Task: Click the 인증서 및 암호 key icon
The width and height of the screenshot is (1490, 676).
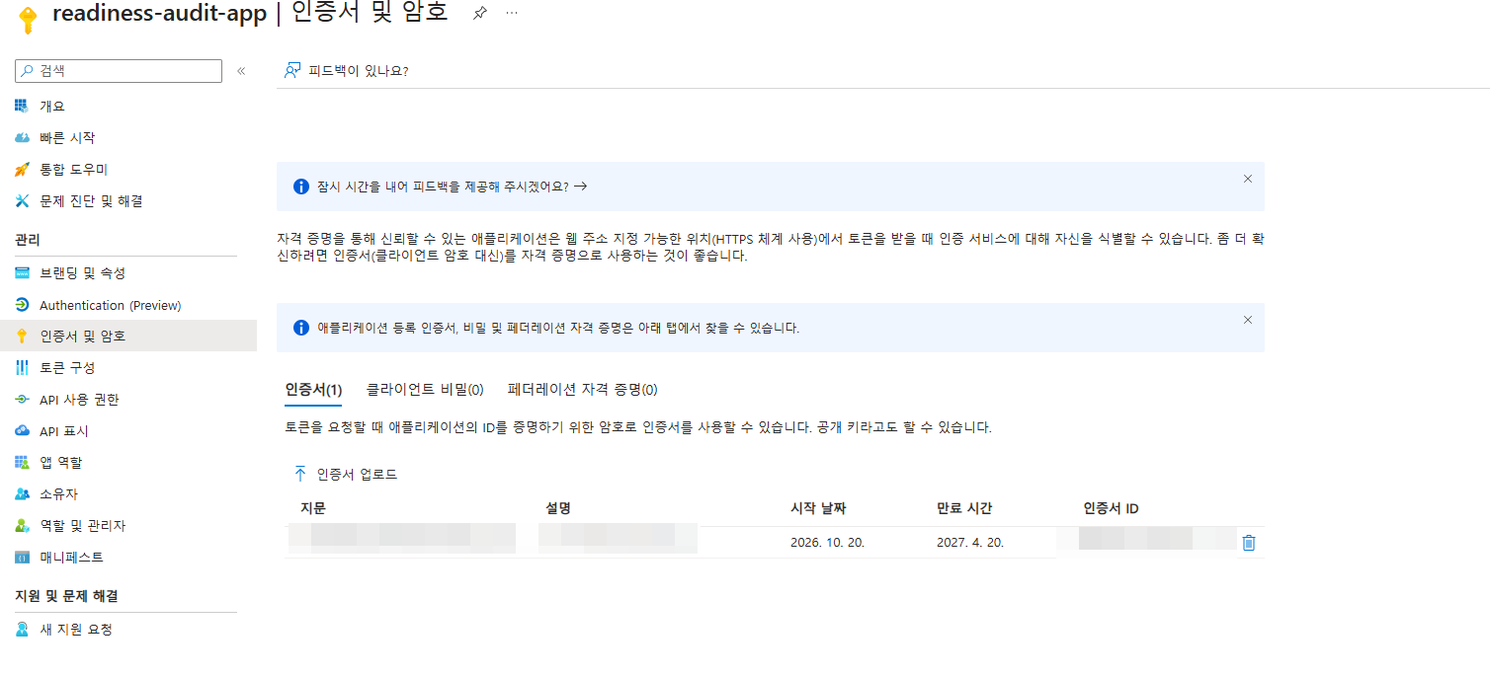Action: click(22, 336)
